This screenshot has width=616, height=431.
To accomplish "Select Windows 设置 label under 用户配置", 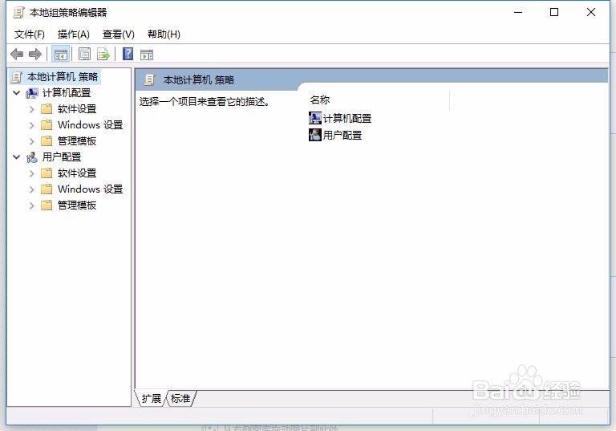I will 91,189.
